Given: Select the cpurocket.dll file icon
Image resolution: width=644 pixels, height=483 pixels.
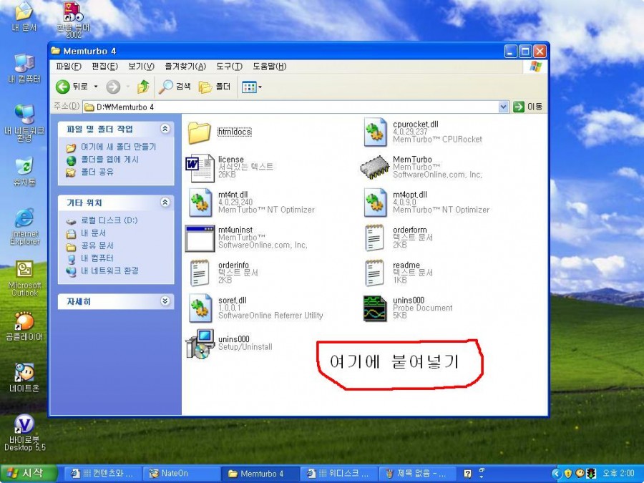Looking at the screenshot, I should tap(375, 132).
